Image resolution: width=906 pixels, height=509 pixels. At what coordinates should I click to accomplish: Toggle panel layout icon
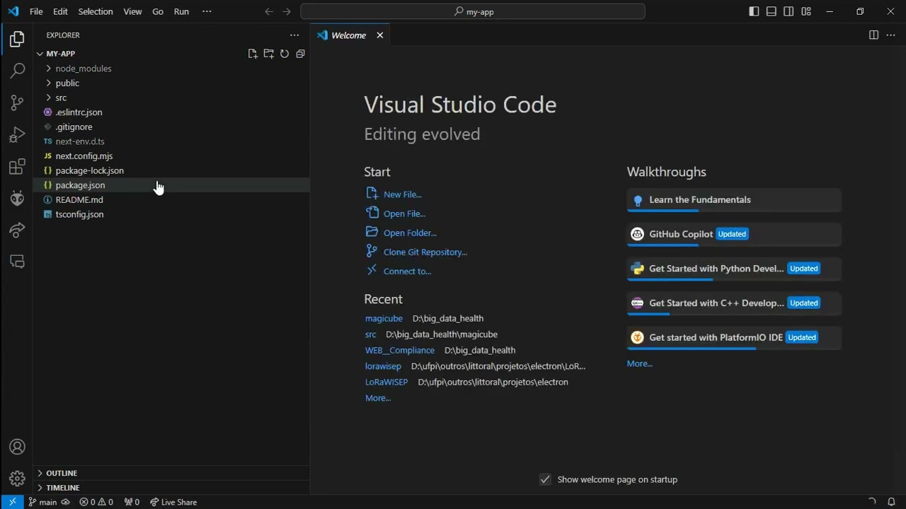tap(772, 11)
